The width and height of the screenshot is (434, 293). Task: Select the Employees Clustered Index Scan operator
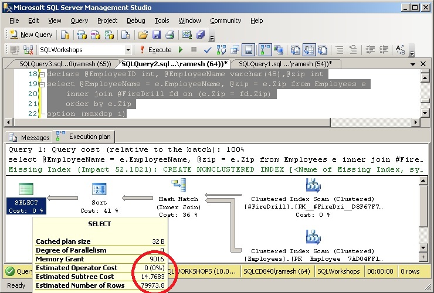pos(313,246)
